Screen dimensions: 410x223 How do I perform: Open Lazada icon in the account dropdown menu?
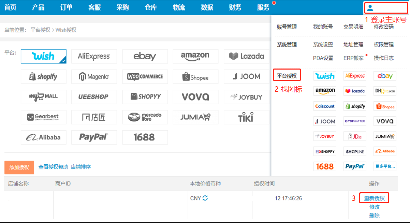pos(355,91)
